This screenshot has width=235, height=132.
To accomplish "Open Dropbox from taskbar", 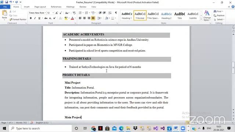I will (135, 128).
